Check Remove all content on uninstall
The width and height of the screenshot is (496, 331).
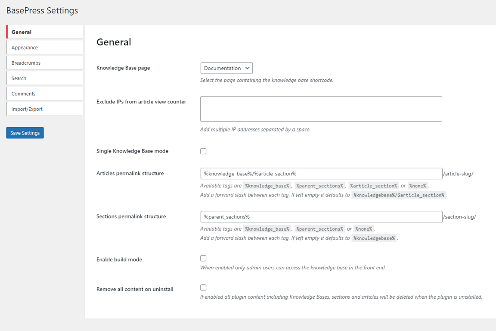tap(203, 287)
